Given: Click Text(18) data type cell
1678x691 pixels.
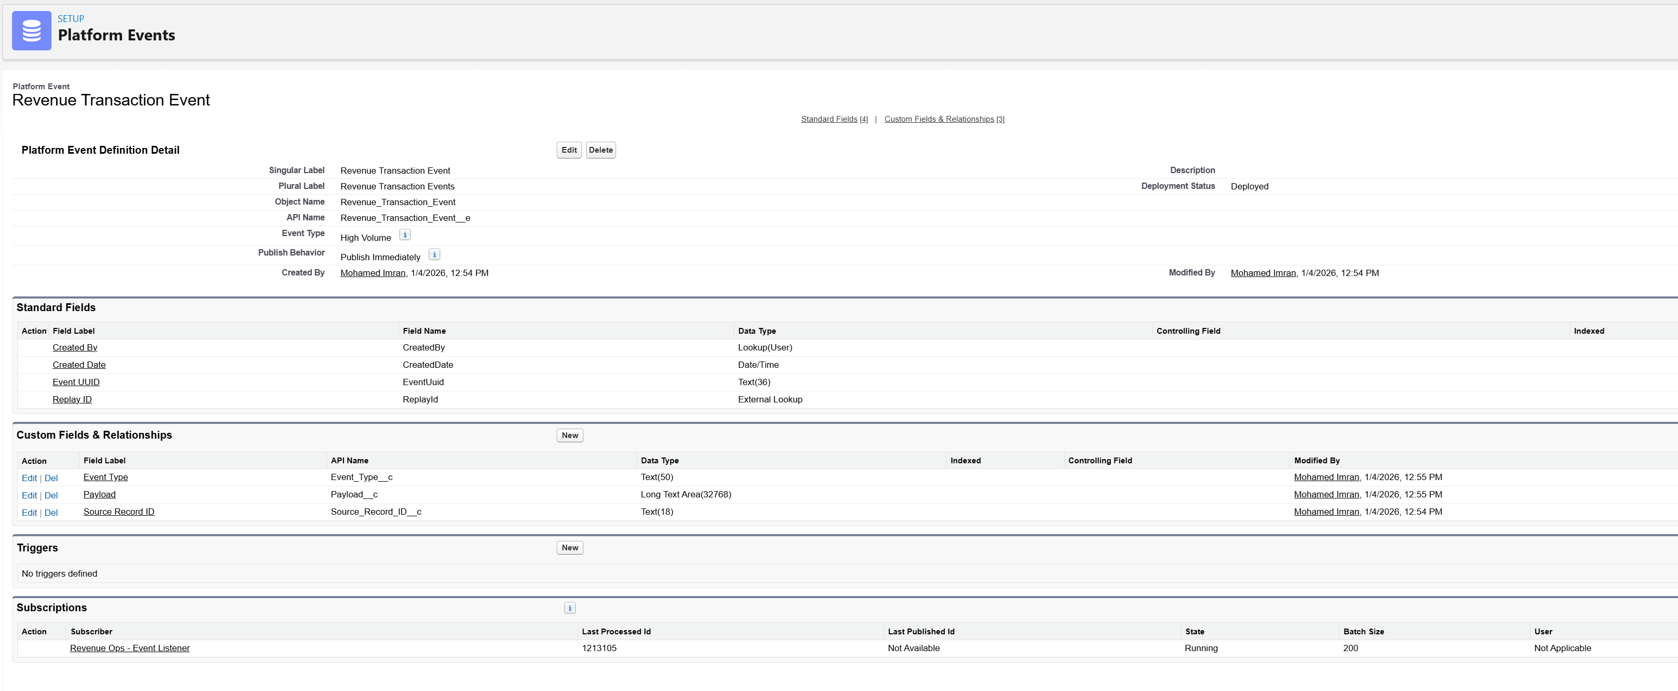Looking at the screenshot, I should click(x=657, y=512).
